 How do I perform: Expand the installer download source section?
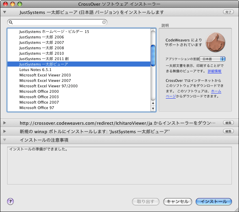[4, 123]
